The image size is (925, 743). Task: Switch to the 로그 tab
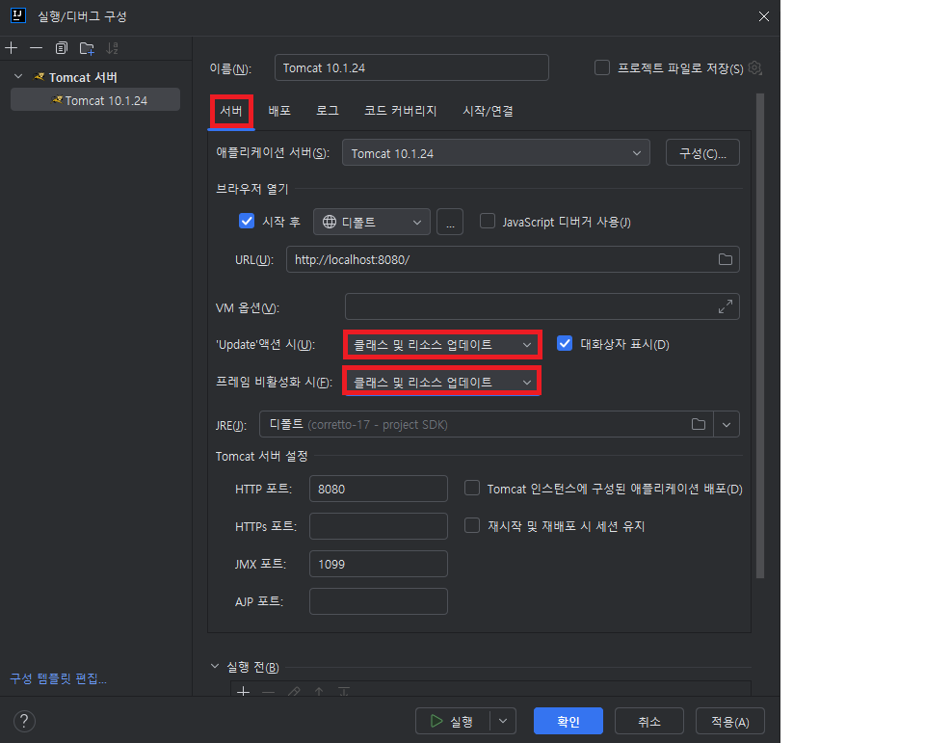coord(328,111)
